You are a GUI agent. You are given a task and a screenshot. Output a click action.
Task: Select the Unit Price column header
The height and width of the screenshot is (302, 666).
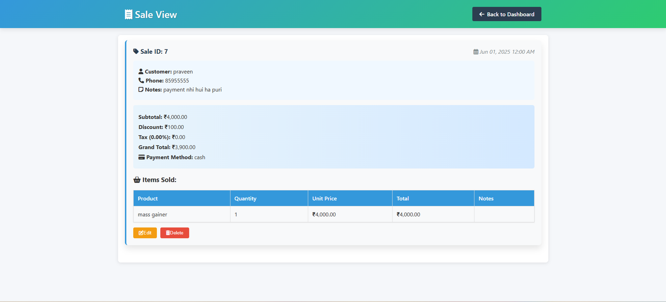pos(324,198)
